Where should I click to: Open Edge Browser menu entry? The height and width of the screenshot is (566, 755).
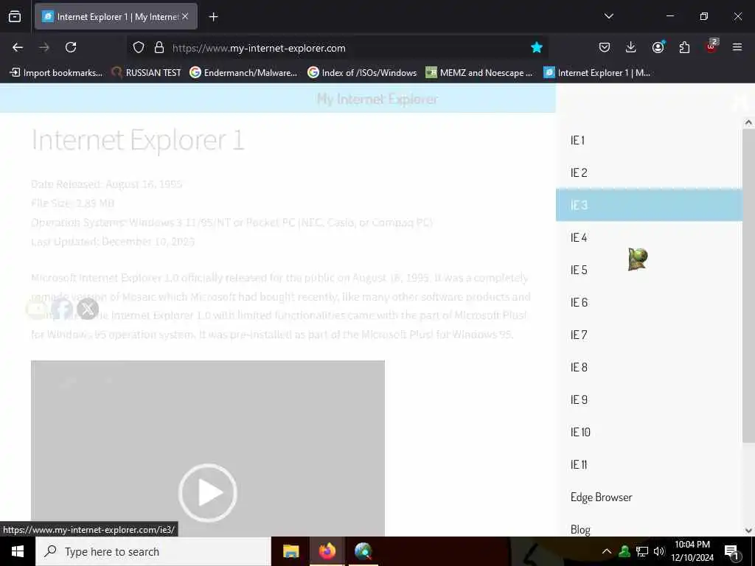pyautogui.click(x=649, y=497)
